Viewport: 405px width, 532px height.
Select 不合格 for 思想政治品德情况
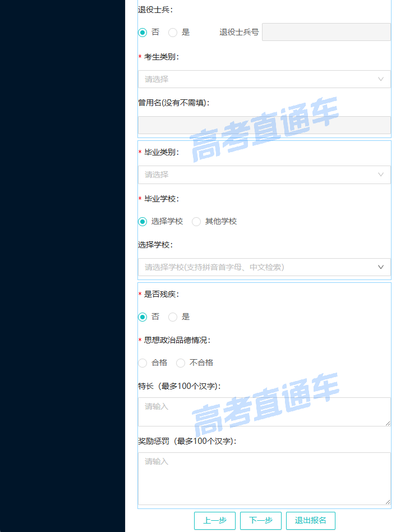pos(181,363)
